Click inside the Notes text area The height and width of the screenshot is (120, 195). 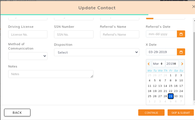(x=51, y=74)
